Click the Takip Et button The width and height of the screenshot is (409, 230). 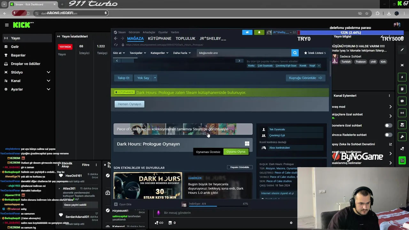pyautogui.click(x=123, y=78)
